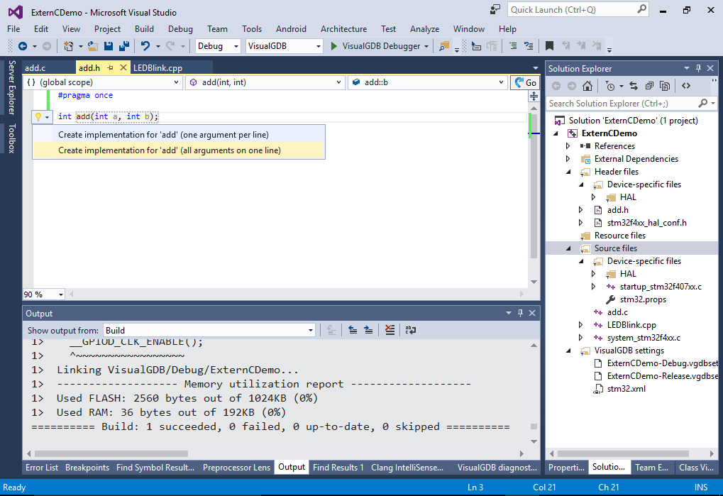The height and width of the screenshot is (496, 723).
Task: Click the Open File folder icon
Action: click(93, 46)
